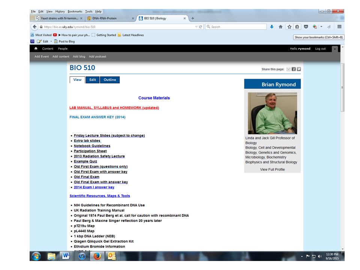This screenshot has width=360, height=270.
Task: Open LAB MANUAL, SYLLABUS and HOMEWORK link
Action: point(114,108)
